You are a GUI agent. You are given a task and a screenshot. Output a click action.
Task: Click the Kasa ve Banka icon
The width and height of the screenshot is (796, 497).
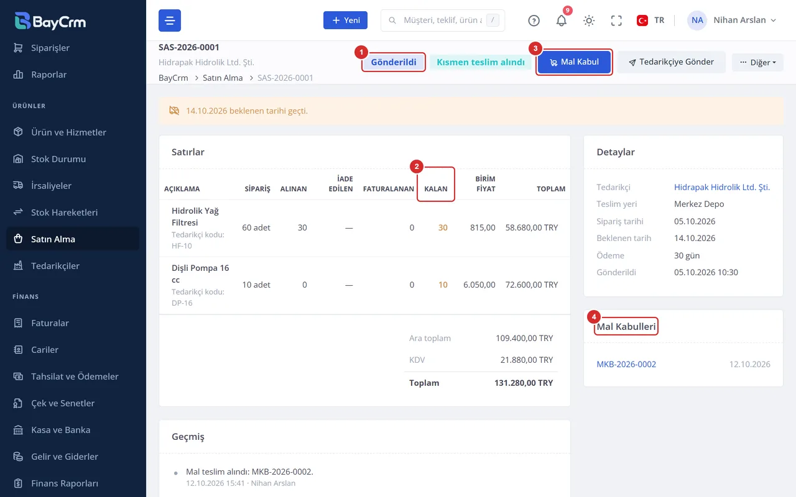pyautogui.click(x=19, y=430)
